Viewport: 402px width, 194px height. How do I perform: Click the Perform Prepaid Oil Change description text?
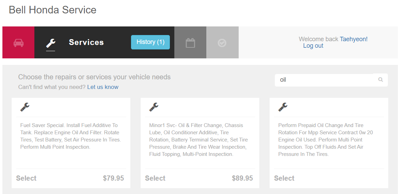point(325,140)
